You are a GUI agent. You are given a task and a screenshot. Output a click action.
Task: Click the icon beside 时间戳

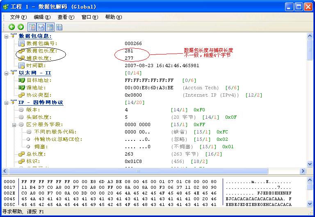click(x=21, y=66)
